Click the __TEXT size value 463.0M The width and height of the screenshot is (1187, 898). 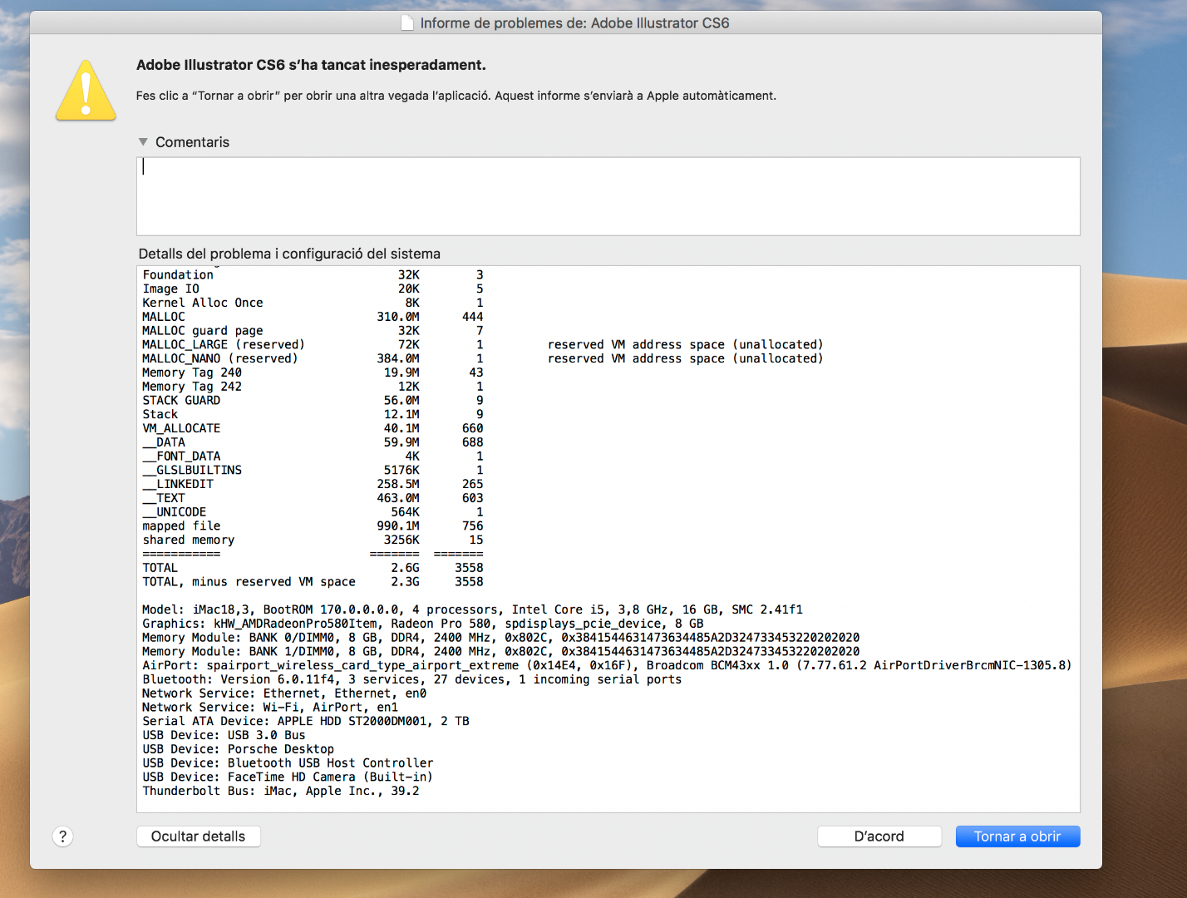click(398, 499)
